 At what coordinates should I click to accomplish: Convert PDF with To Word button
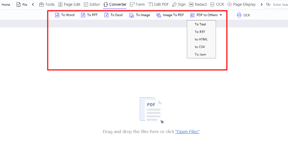point(65,15)
